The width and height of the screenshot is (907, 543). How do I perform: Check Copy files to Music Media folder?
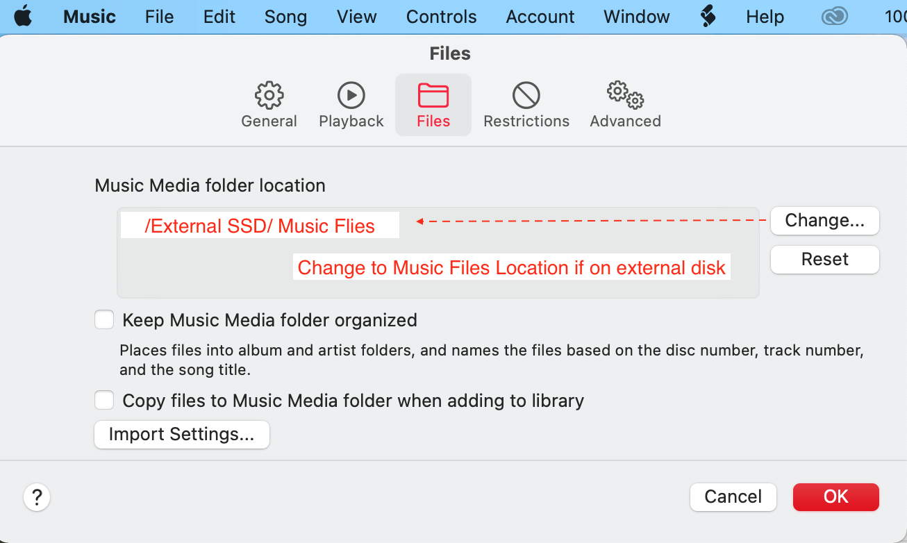coord(104,401)
